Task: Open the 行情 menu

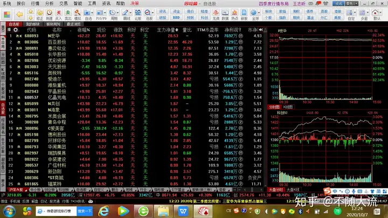Action: [x=35, y=3]
